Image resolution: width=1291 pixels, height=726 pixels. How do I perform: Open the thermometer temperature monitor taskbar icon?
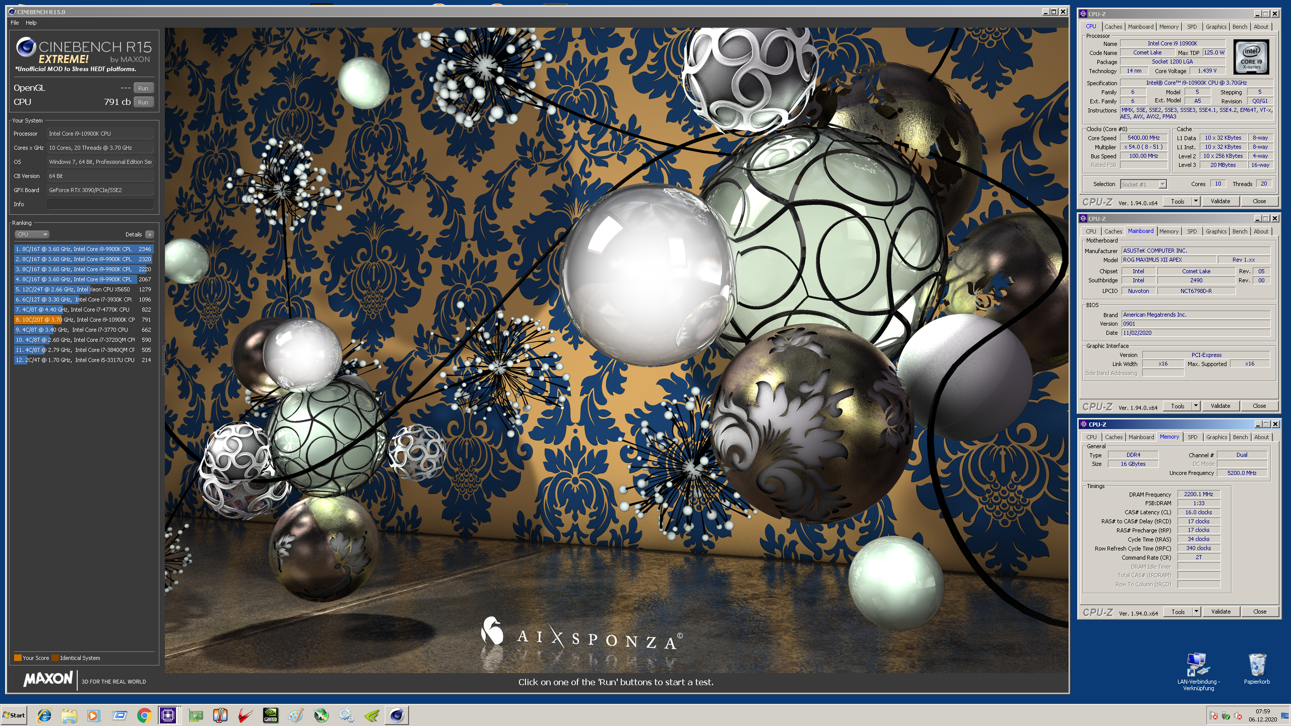(220, 715)
